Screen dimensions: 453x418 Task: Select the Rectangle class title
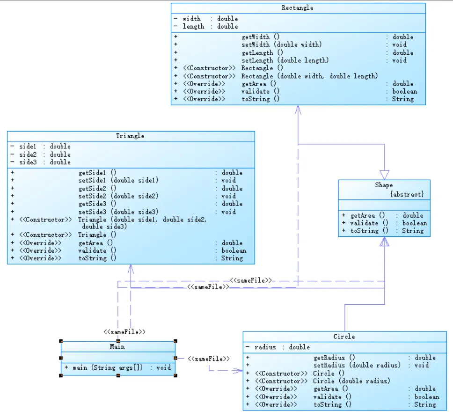click(x=297, y=8)
